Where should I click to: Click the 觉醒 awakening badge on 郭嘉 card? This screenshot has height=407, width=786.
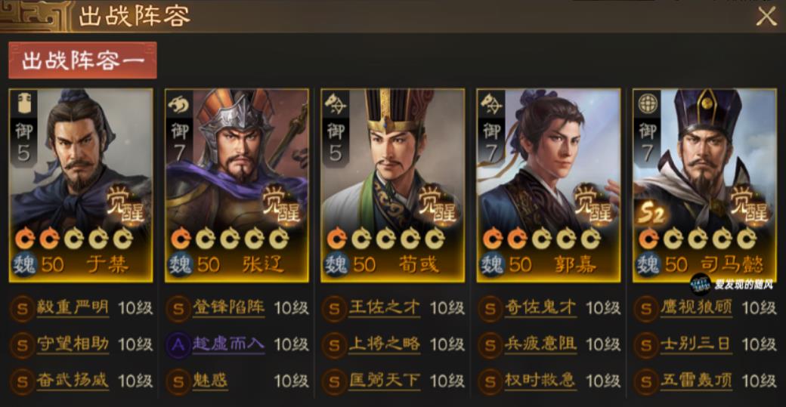pyautogui.click(x=593, y=204)
